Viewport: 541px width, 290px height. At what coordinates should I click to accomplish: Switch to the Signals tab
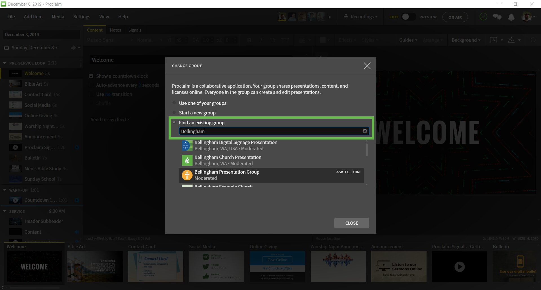(135, 30)
